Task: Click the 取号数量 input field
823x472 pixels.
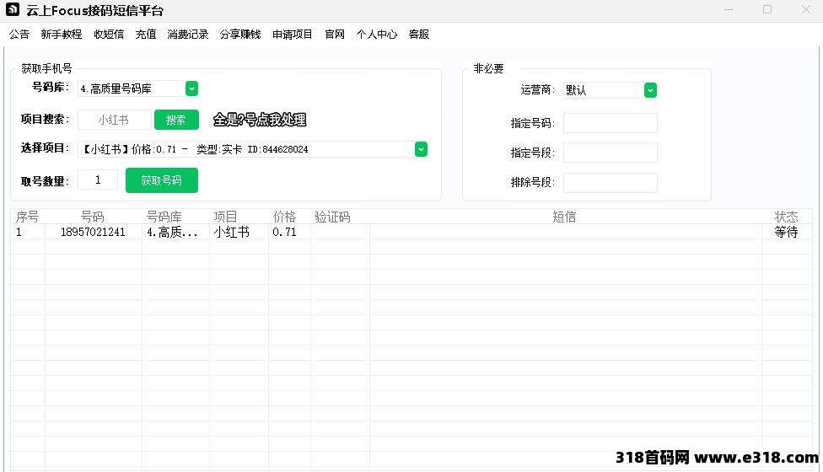Action: tap(98, 180)
